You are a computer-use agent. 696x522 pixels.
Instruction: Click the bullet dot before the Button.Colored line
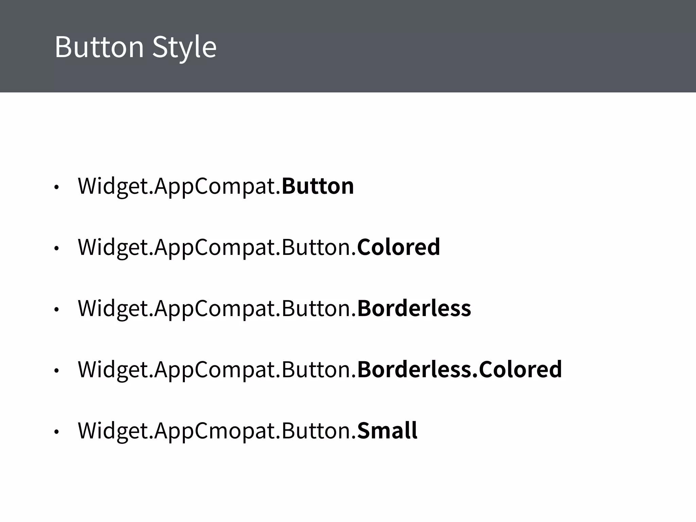click(x=56, y=248)
